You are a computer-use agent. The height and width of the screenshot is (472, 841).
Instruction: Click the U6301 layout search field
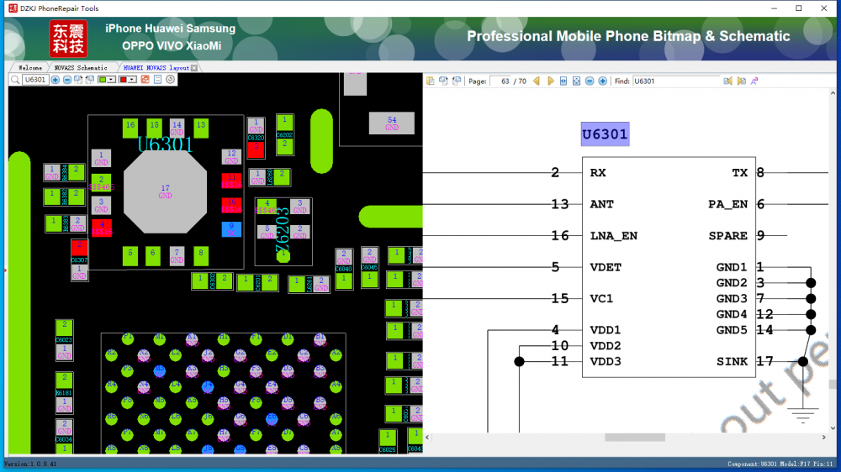[x=35, y=80]
